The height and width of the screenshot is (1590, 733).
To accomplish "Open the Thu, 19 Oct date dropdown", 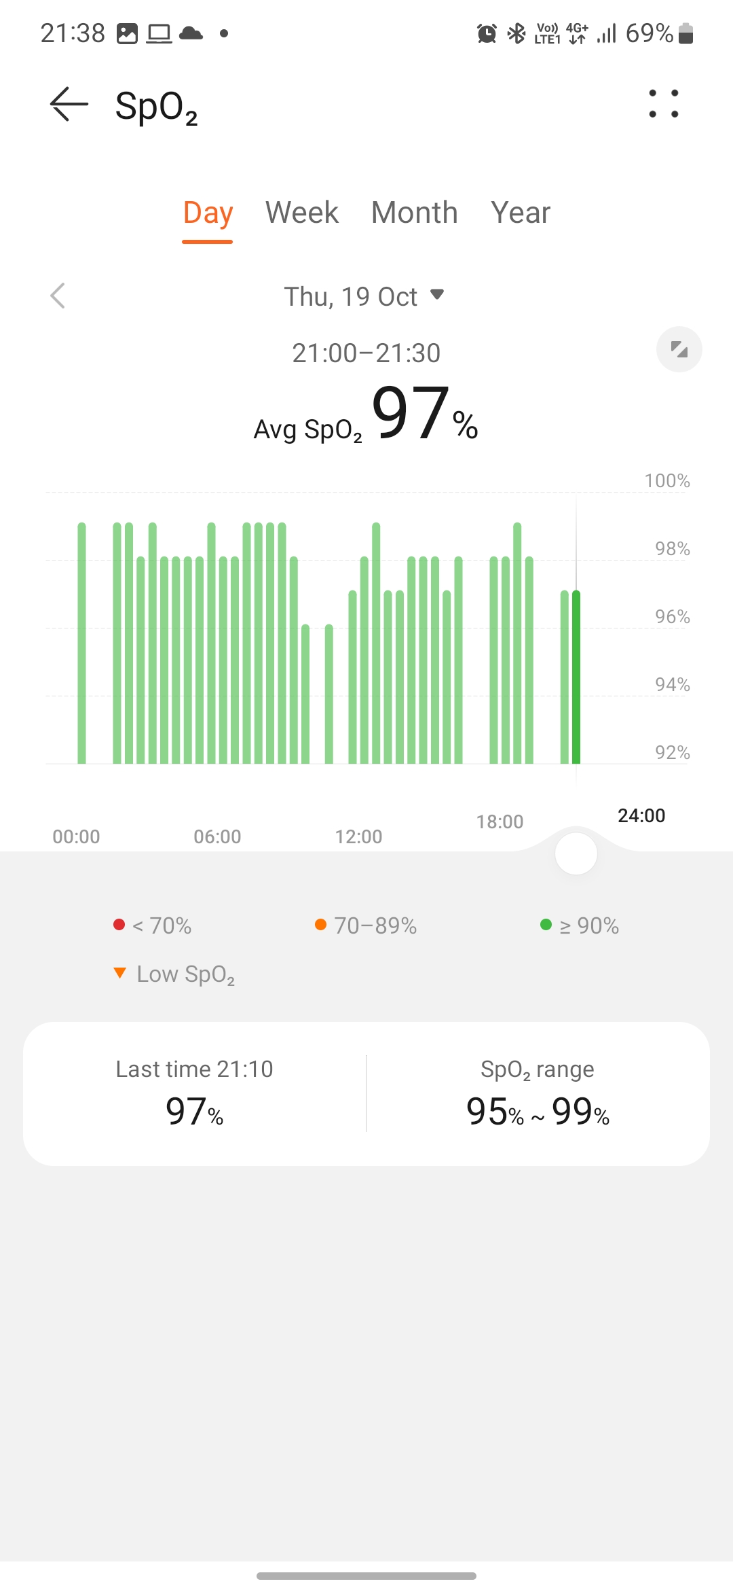I will pyautogui.click(x=364, y=296).
